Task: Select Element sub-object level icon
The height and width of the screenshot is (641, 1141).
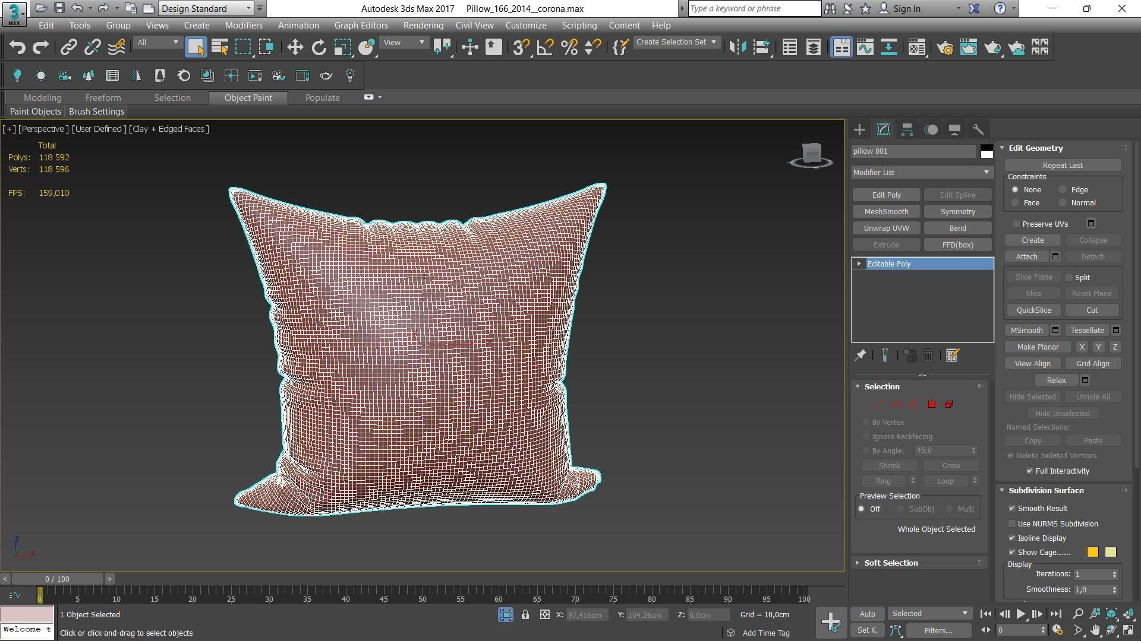Action: [949, 404]
